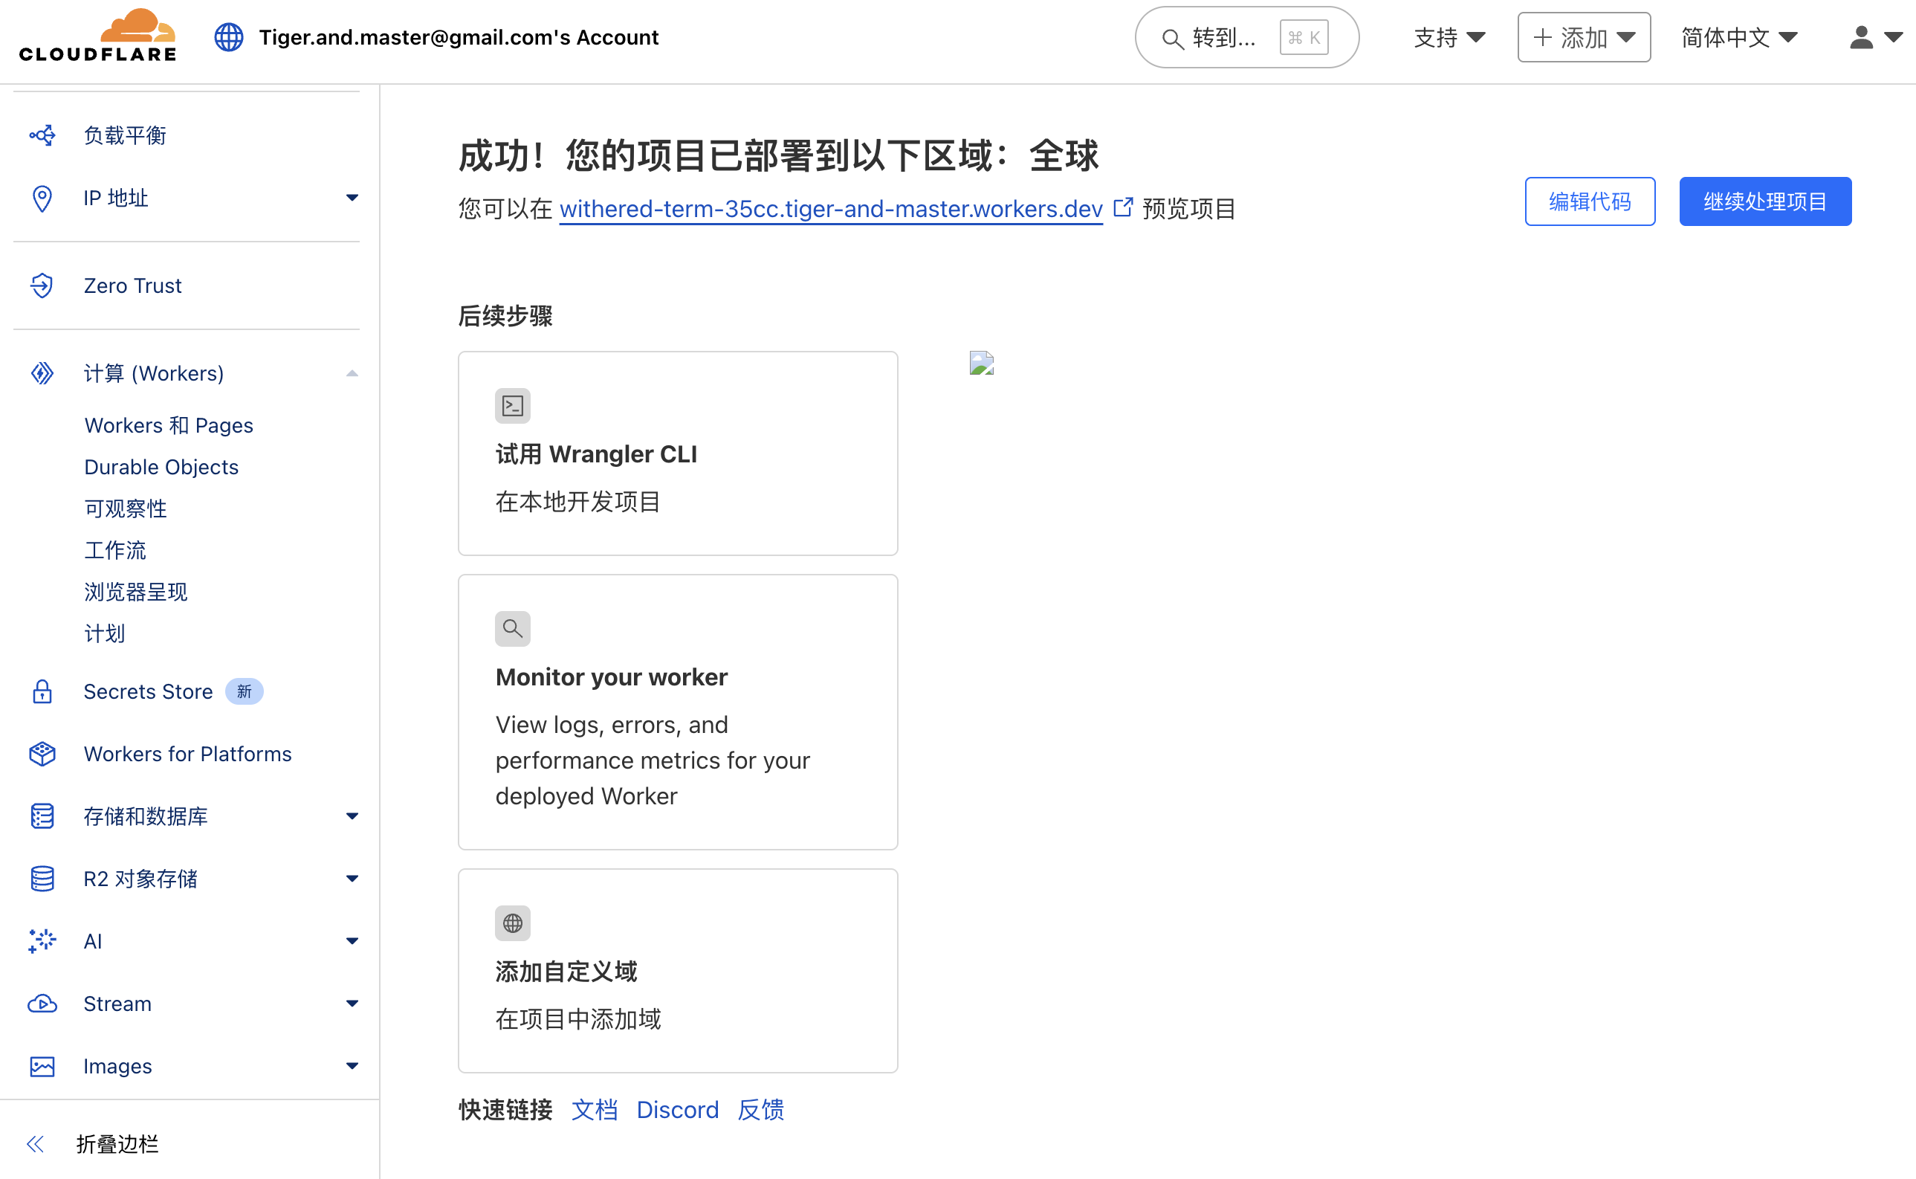
Task: Open Zero Trust in the sidebar
Action: (x=132, y=285)
